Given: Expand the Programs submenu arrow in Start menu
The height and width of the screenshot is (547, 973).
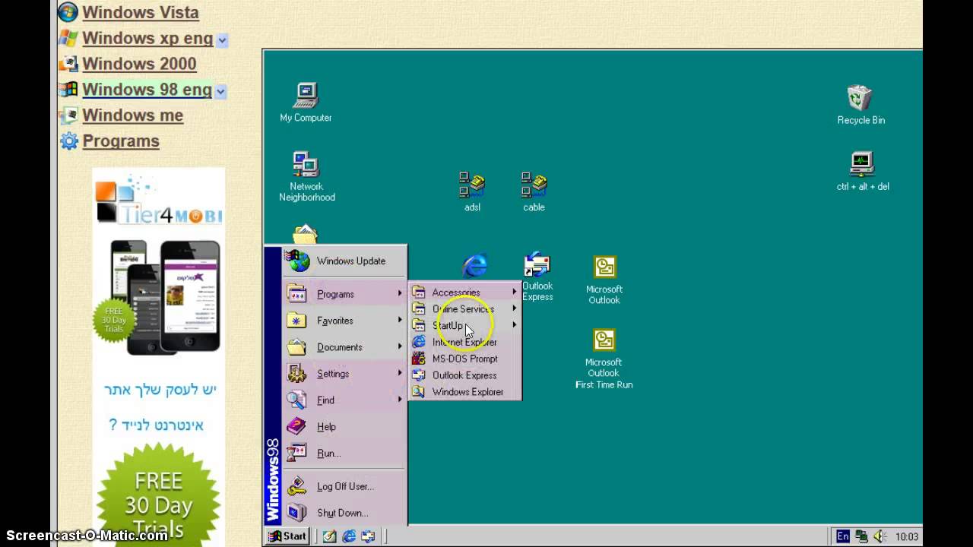Looking at the screenshot, I should click(x=400, y=293).
